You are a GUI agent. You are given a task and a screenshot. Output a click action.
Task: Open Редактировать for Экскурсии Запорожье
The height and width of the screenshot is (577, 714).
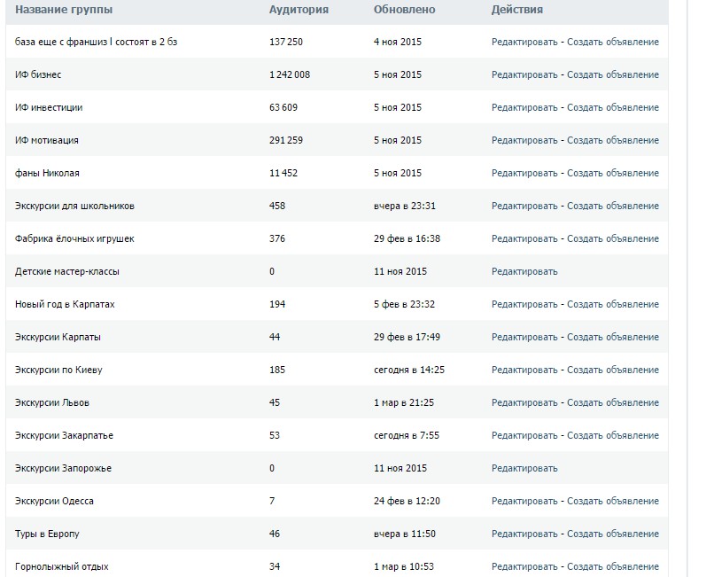pos(524,468)
